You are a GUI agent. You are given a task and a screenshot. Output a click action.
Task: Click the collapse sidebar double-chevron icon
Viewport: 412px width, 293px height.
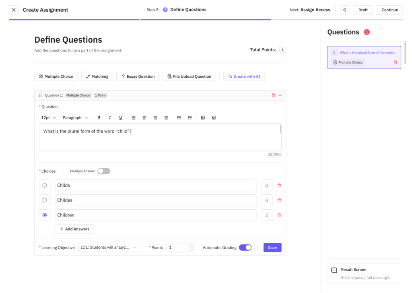pos(345,10)
